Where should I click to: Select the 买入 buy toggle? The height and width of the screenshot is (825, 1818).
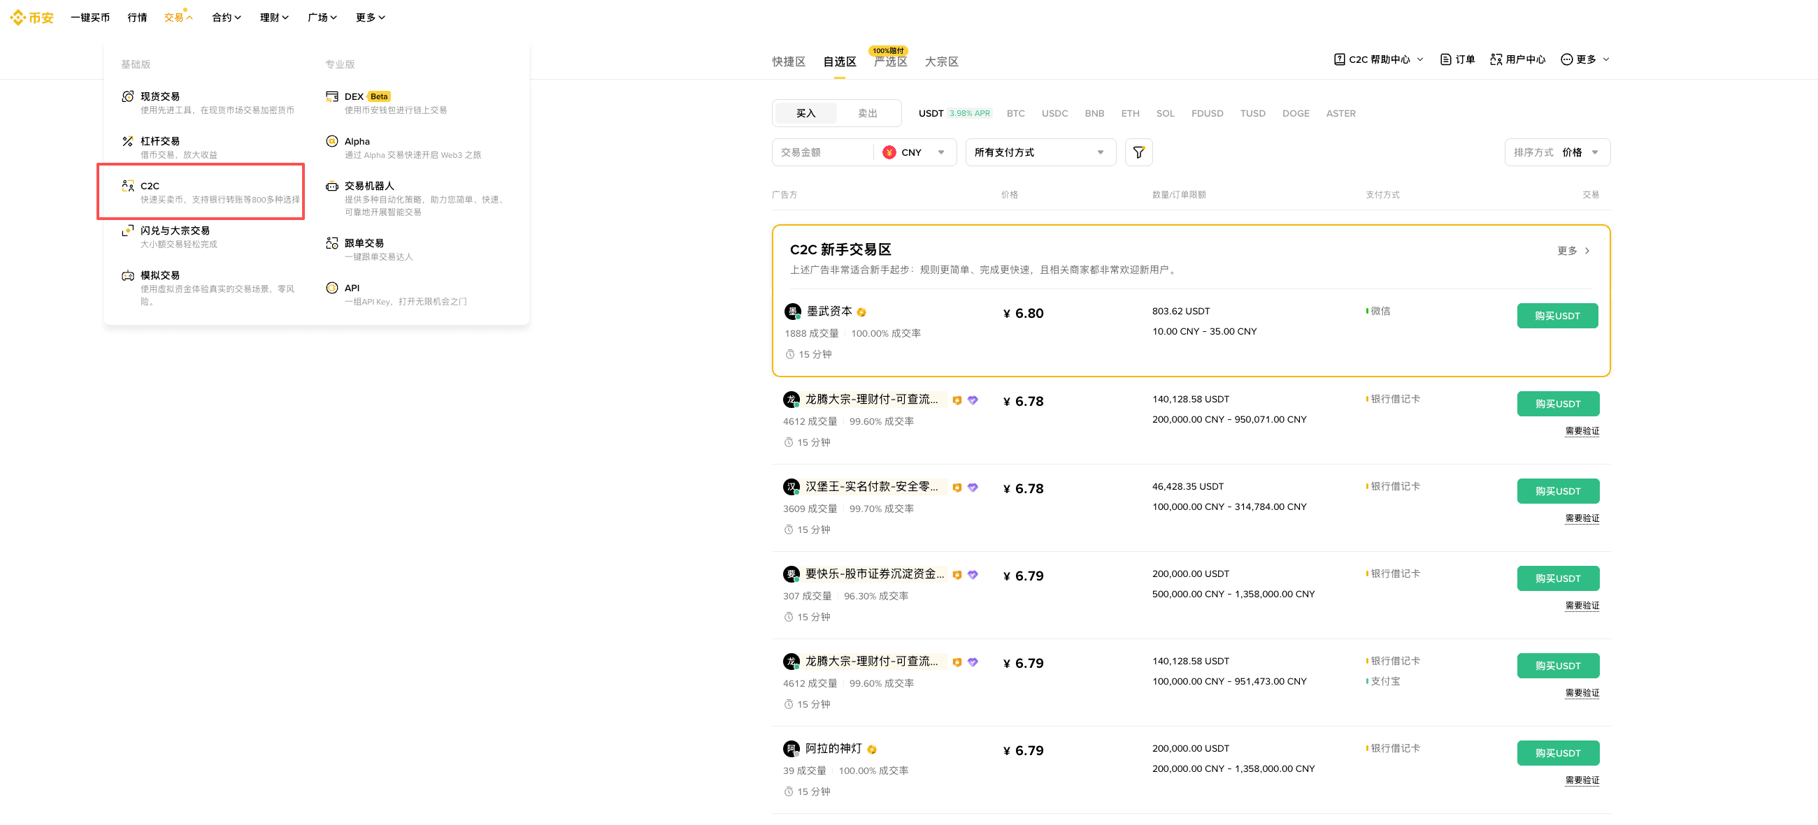806,114
